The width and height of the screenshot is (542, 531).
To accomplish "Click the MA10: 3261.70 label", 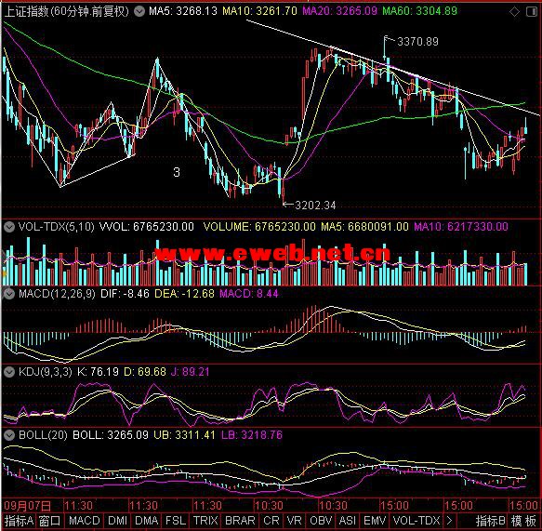I will [259, 11].
